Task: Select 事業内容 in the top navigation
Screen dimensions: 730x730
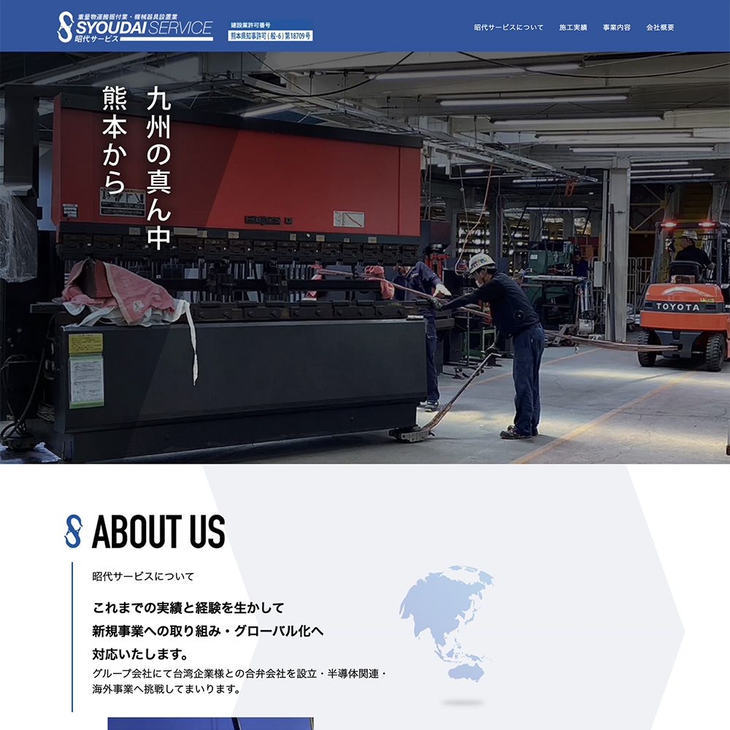Action: coord(617,28)
